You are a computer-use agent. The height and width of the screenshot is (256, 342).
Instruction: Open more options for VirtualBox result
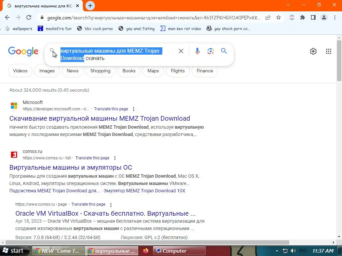point(111,205)
